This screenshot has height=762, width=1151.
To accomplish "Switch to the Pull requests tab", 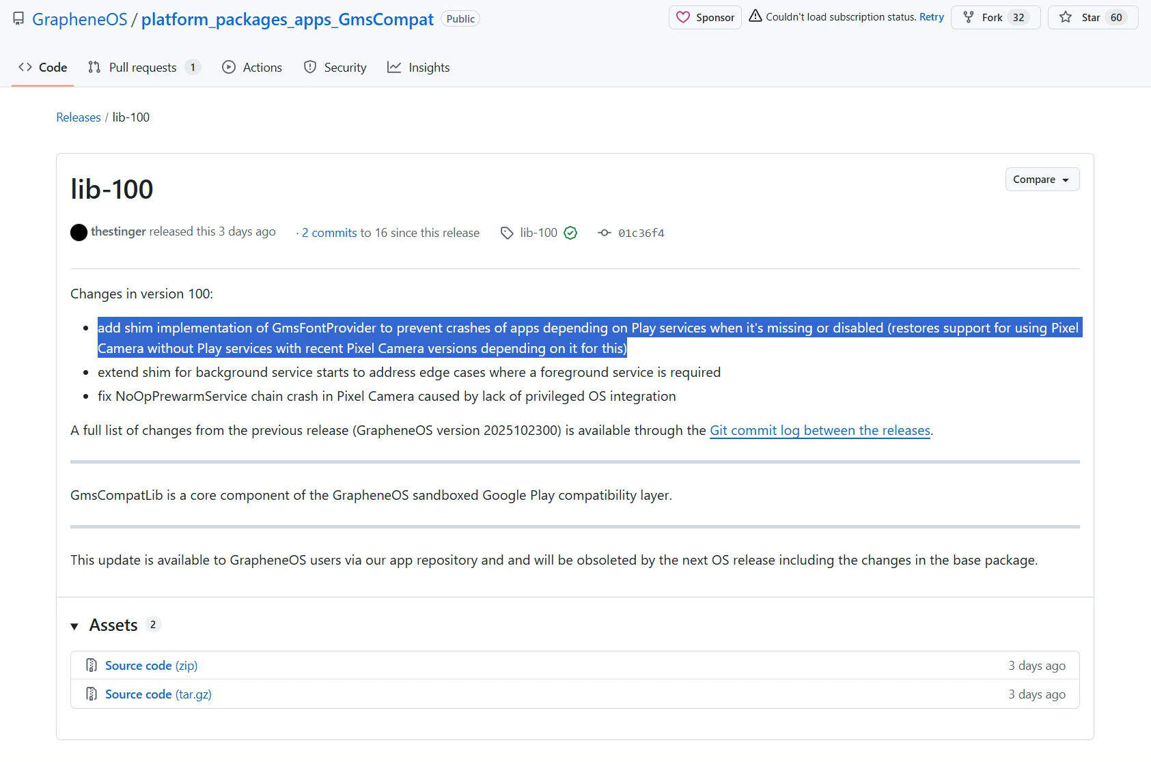I will pyautogui.click(x=143, y=67).
